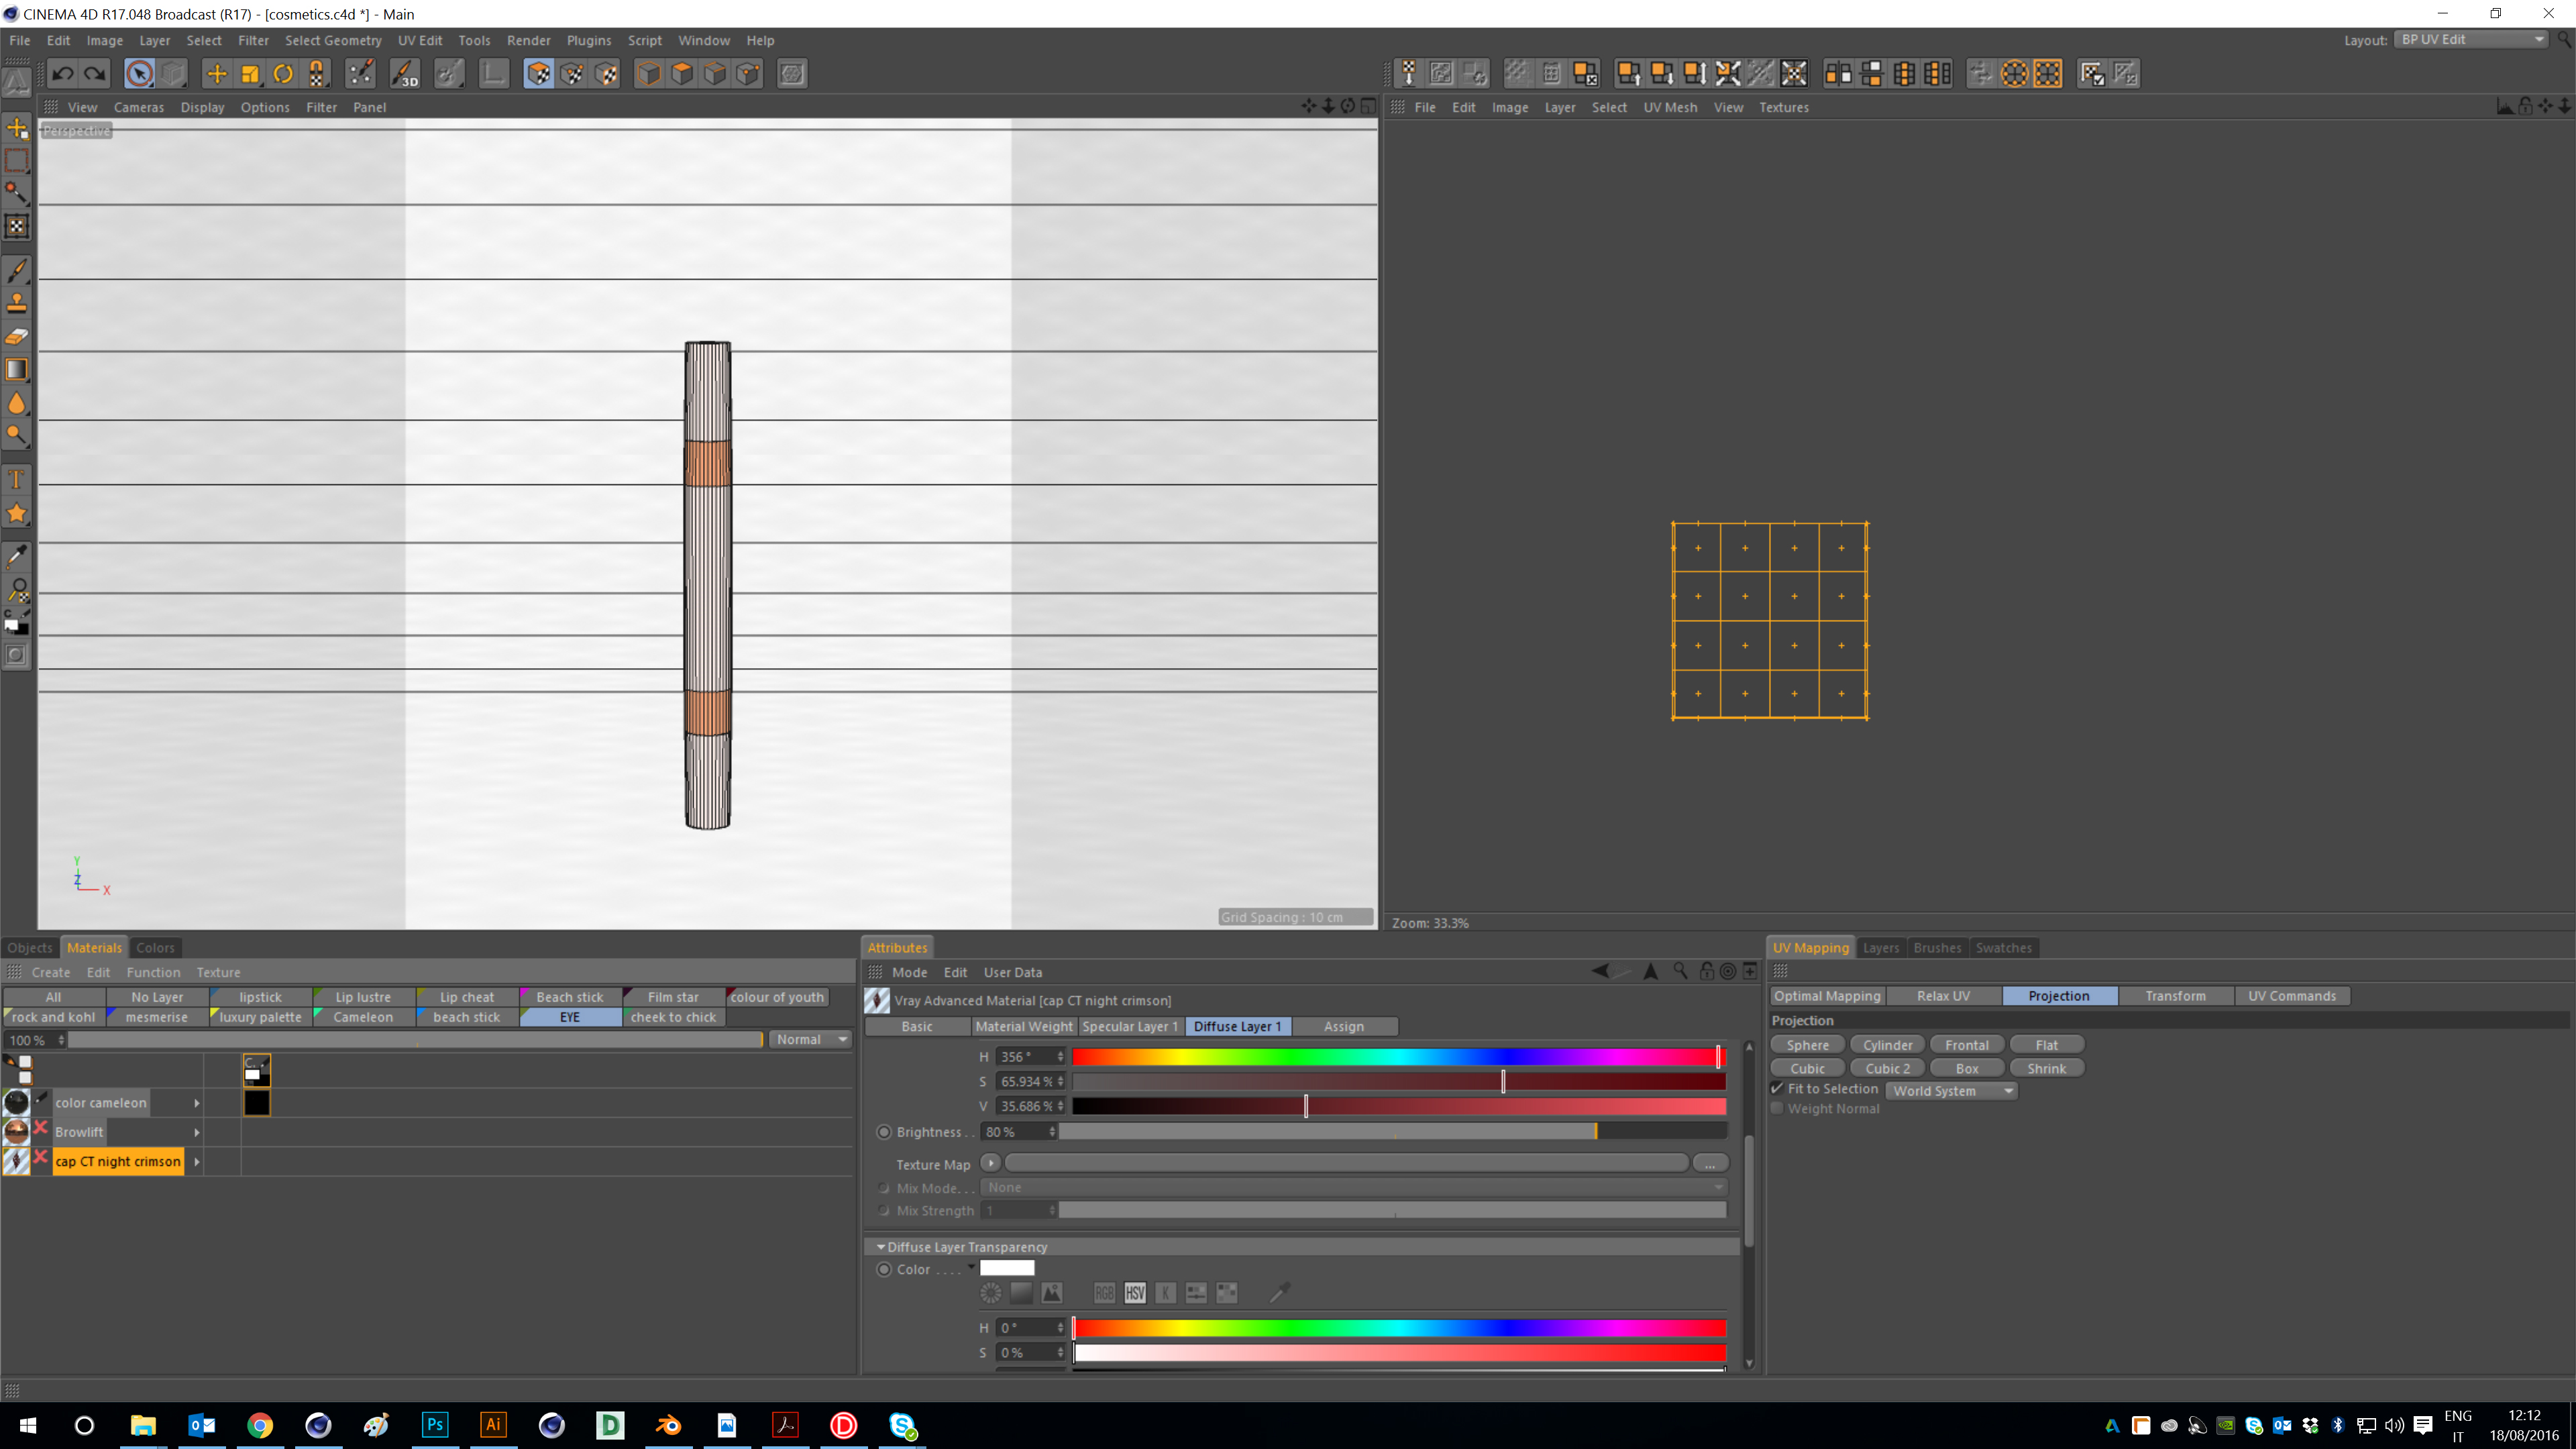Toggle the Fit to Selection checkbox
Viewport: 2576px width, 1449px height.
click(x=1777, y=1089)
